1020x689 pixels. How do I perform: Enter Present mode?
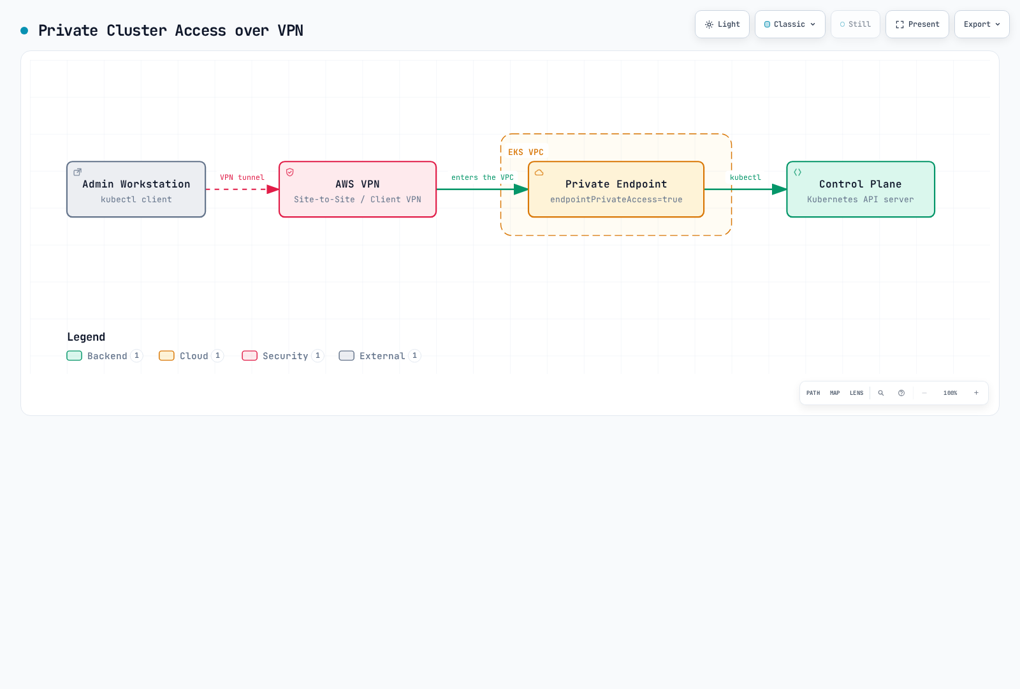pos(917,24)
